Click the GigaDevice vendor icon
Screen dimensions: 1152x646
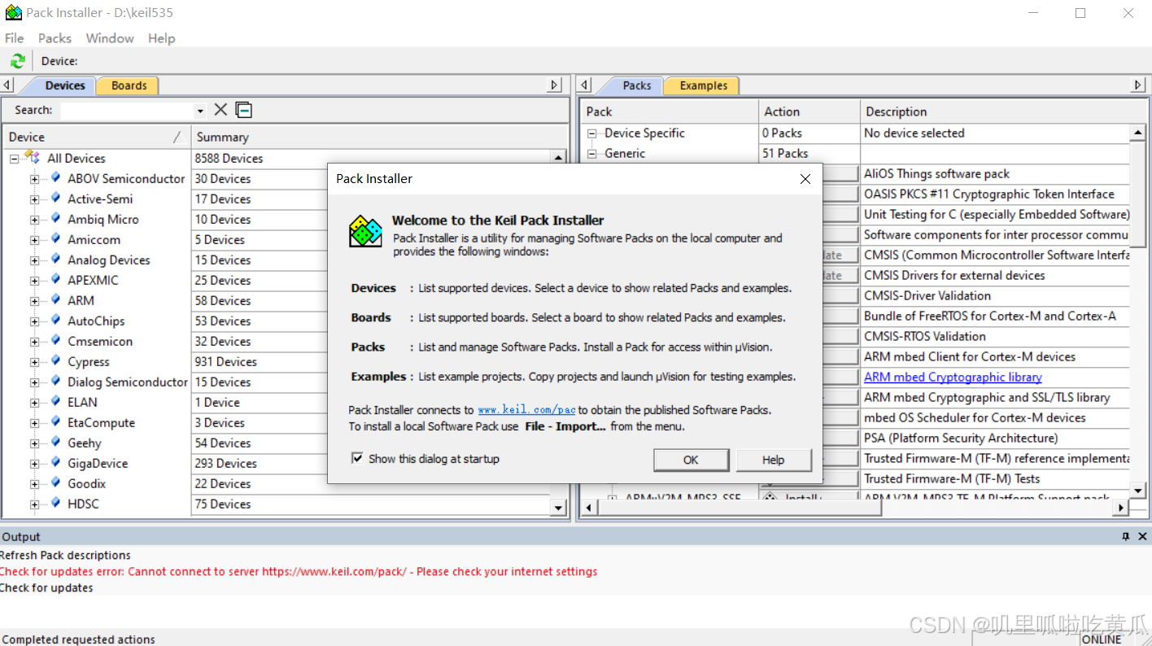(55, 462)
